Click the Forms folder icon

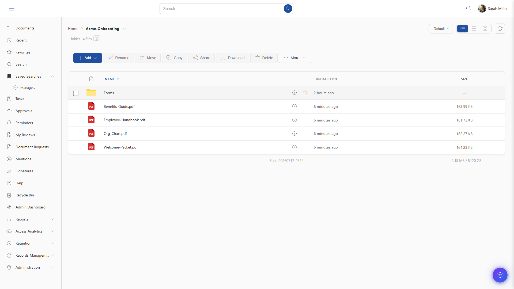coord(91,93)
